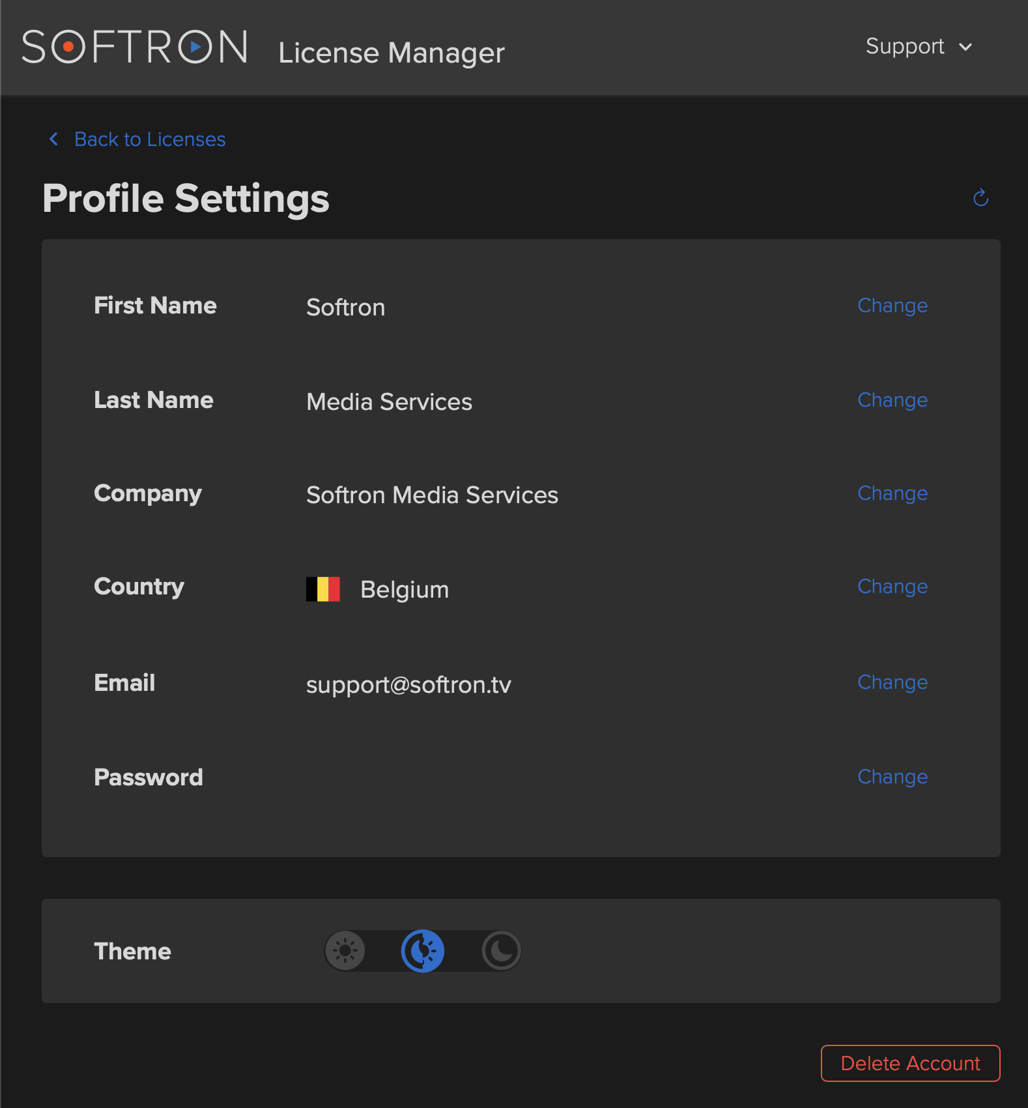1028x1108 pixels.
Task: Click the First Name label
Action: [x=155, y=305]
